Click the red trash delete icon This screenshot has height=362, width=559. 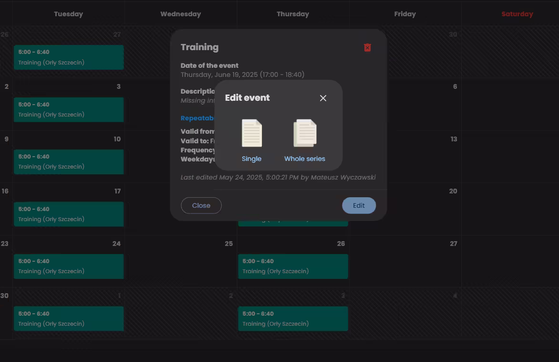coord(367,47)
